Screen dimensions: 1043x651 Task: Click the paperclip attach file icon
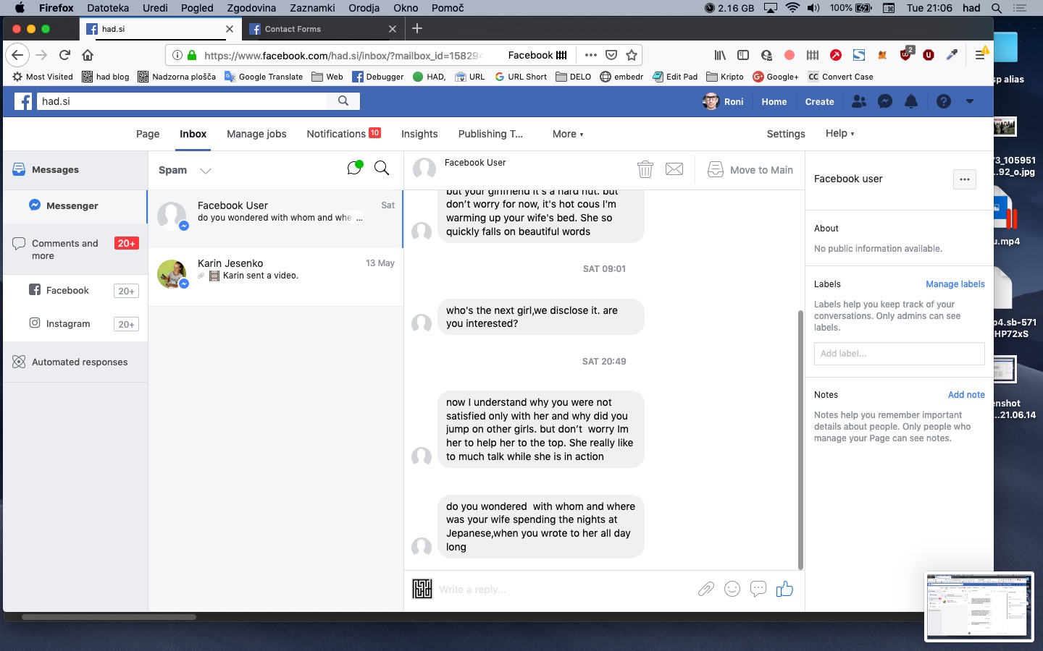[705, 590]
